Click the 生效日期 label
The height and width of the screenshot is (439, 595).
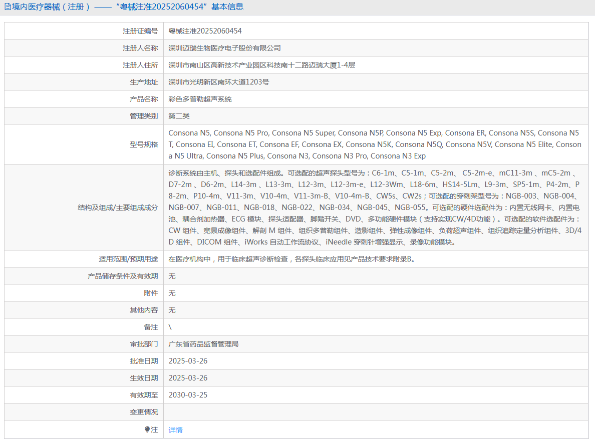pos(143,378)
